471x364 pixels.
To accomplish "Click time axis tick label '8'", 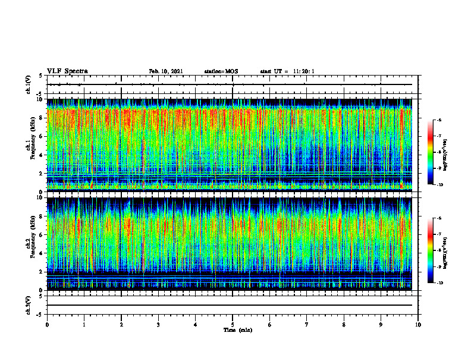I will pos(344,325).
